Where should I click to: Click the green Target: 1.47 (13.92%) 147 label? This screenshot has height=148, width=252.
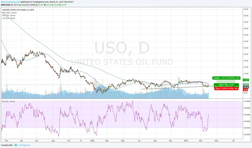(226, 78)
